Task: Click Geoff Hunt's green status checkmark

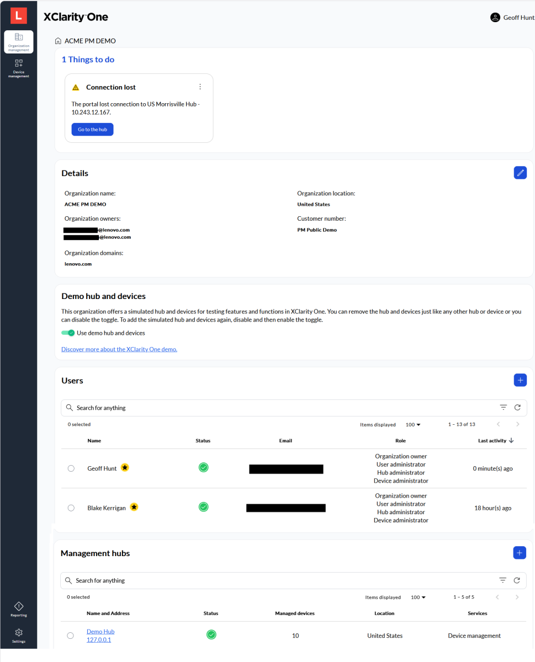Action: click(x=203, y=468)
